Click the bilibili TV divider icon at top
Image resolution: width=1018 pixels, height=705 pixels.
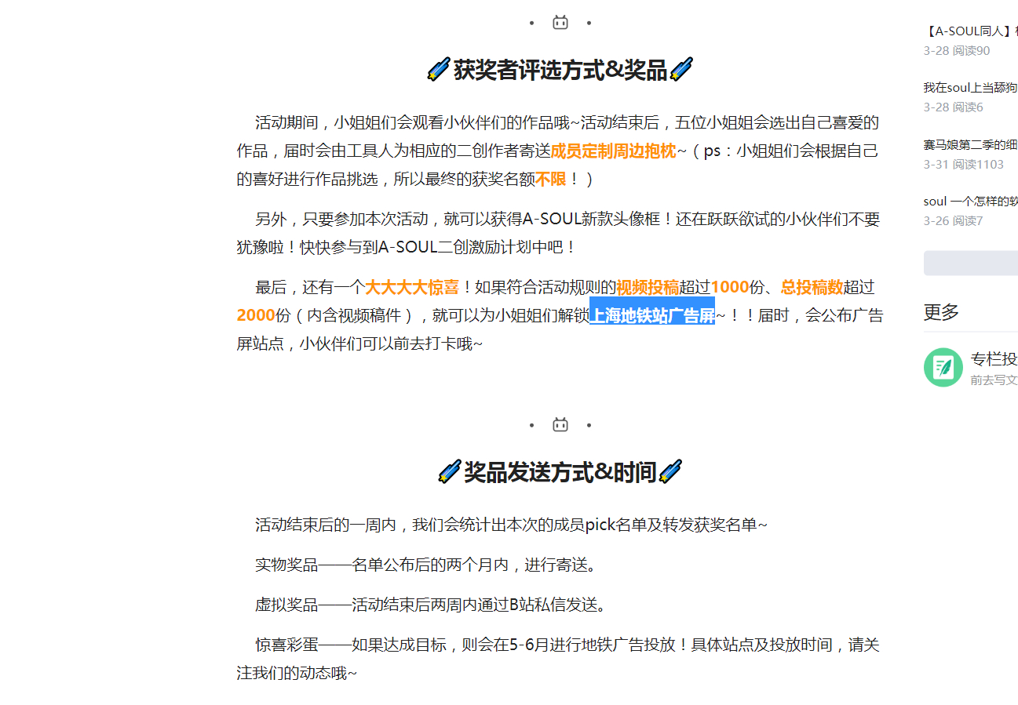click(x=560, y=23)
